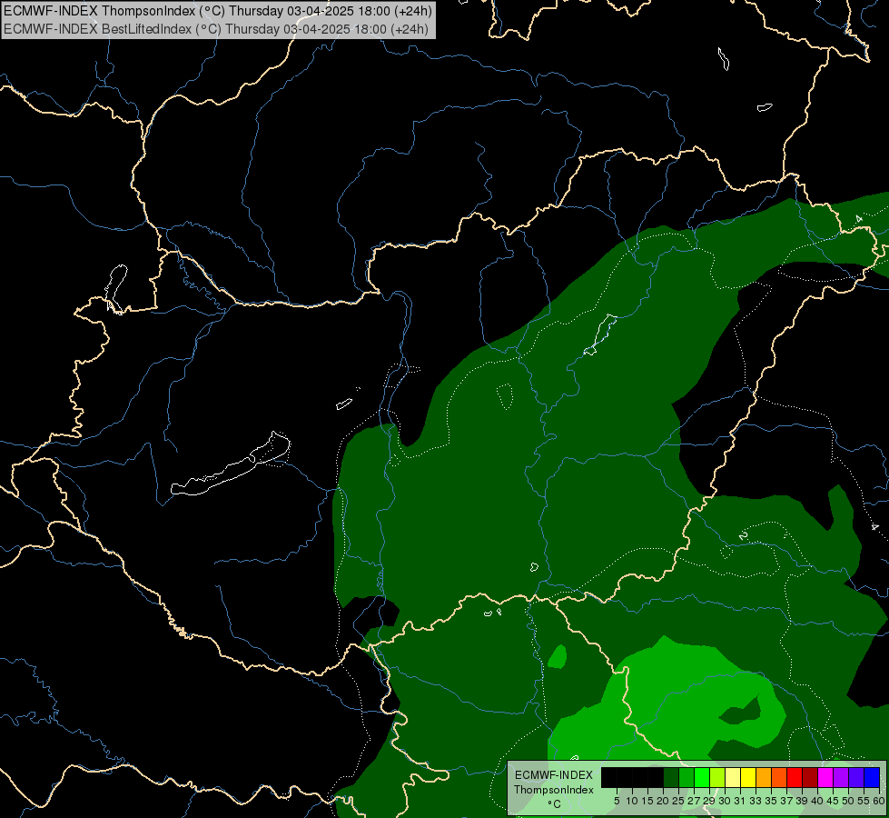Screen dimensions: 889x818
Task: Click the legend value label 60
Action: point(879,801)
